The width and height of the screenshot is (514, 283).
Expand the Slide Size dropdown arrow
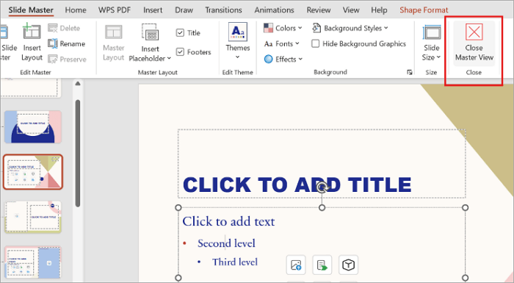tap(438, 57)
